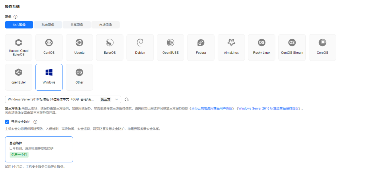Select the OpenSUSE image icon
Viewport: 367px width, 173px height.
[x=171, y=43]
